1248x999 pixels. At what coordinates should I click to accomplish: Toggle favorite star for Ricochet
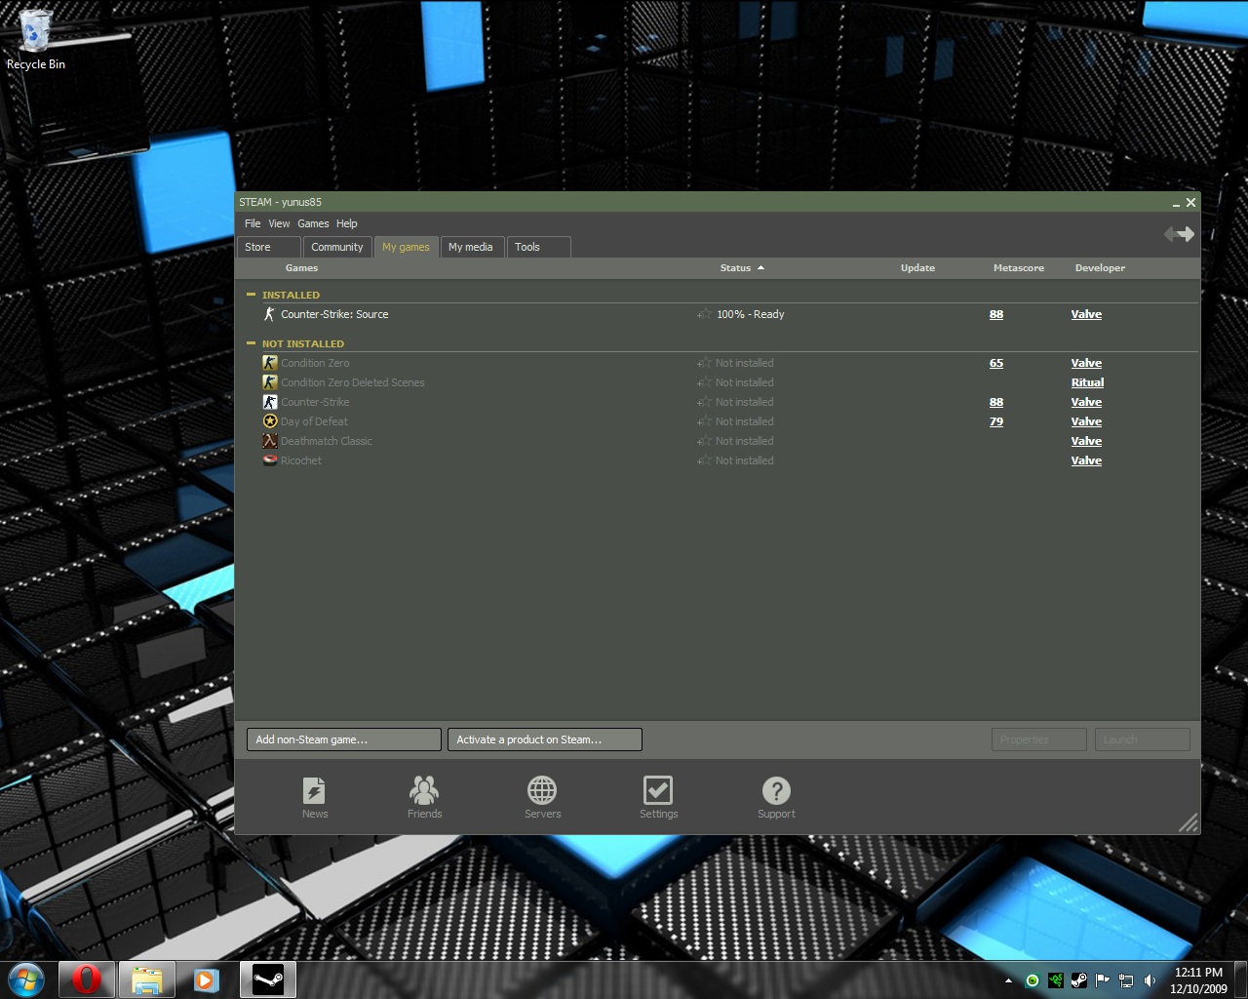coord(704,460)
